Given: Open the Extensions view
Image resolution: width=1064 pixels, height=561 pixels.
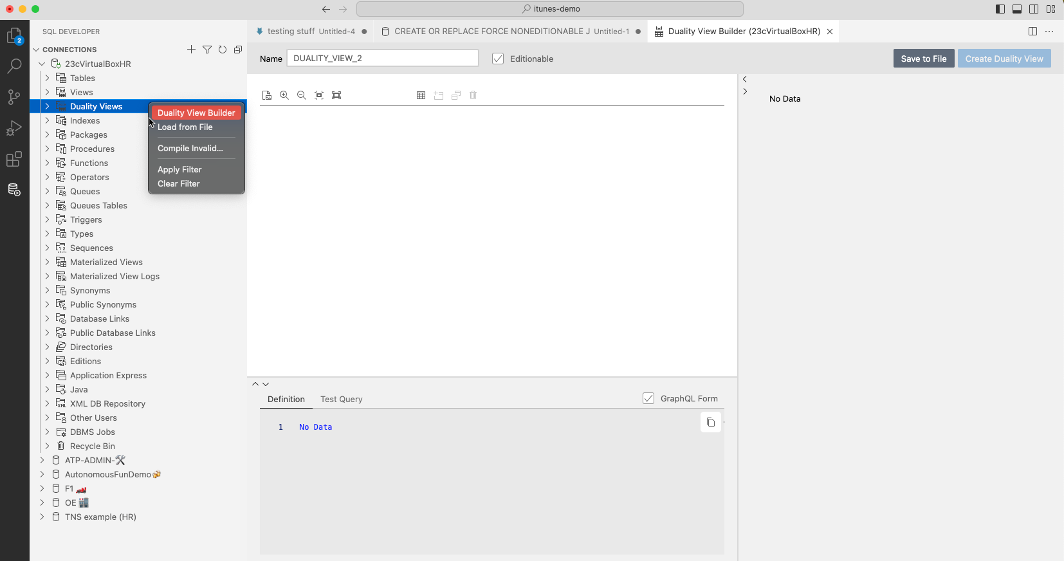Looking at the screenshot, I should point(14,159).
